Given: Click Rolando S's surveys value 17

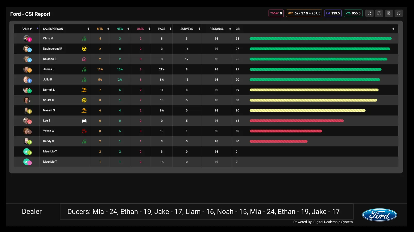Looking at the screenshot, I should pos(187,59).
